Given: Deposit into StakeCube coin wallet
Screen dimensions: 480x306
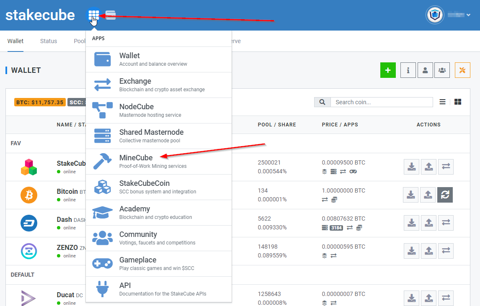Looking at the screenshot, I should point(411,167).
